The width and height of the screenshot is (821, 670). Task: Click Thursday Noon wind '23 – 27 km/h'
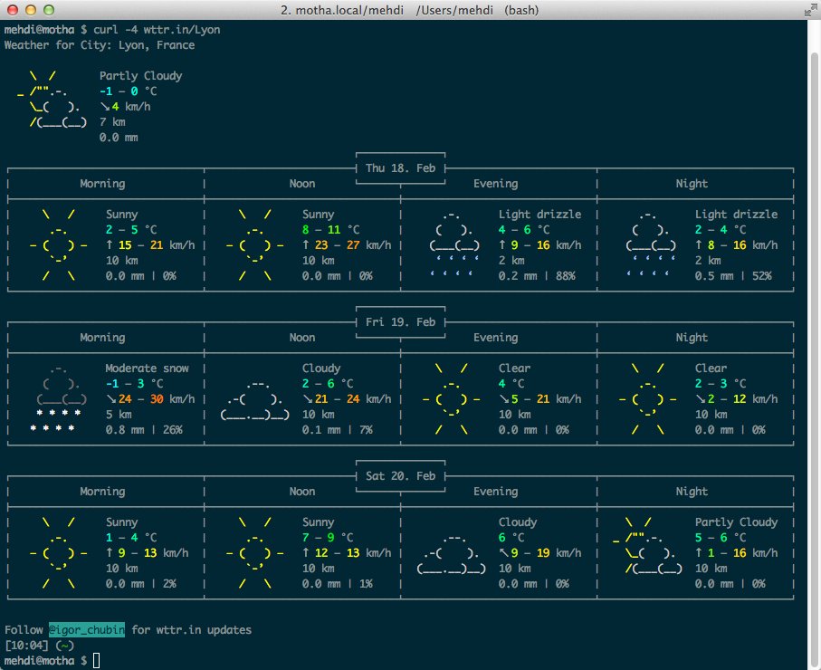[347, 245]
